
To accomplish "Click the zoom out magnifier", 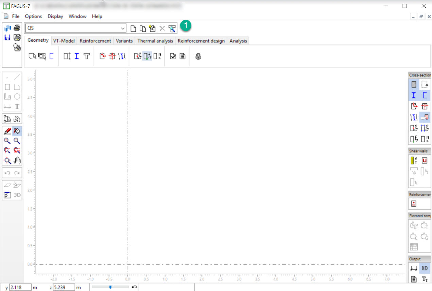I will coord(17,141).
